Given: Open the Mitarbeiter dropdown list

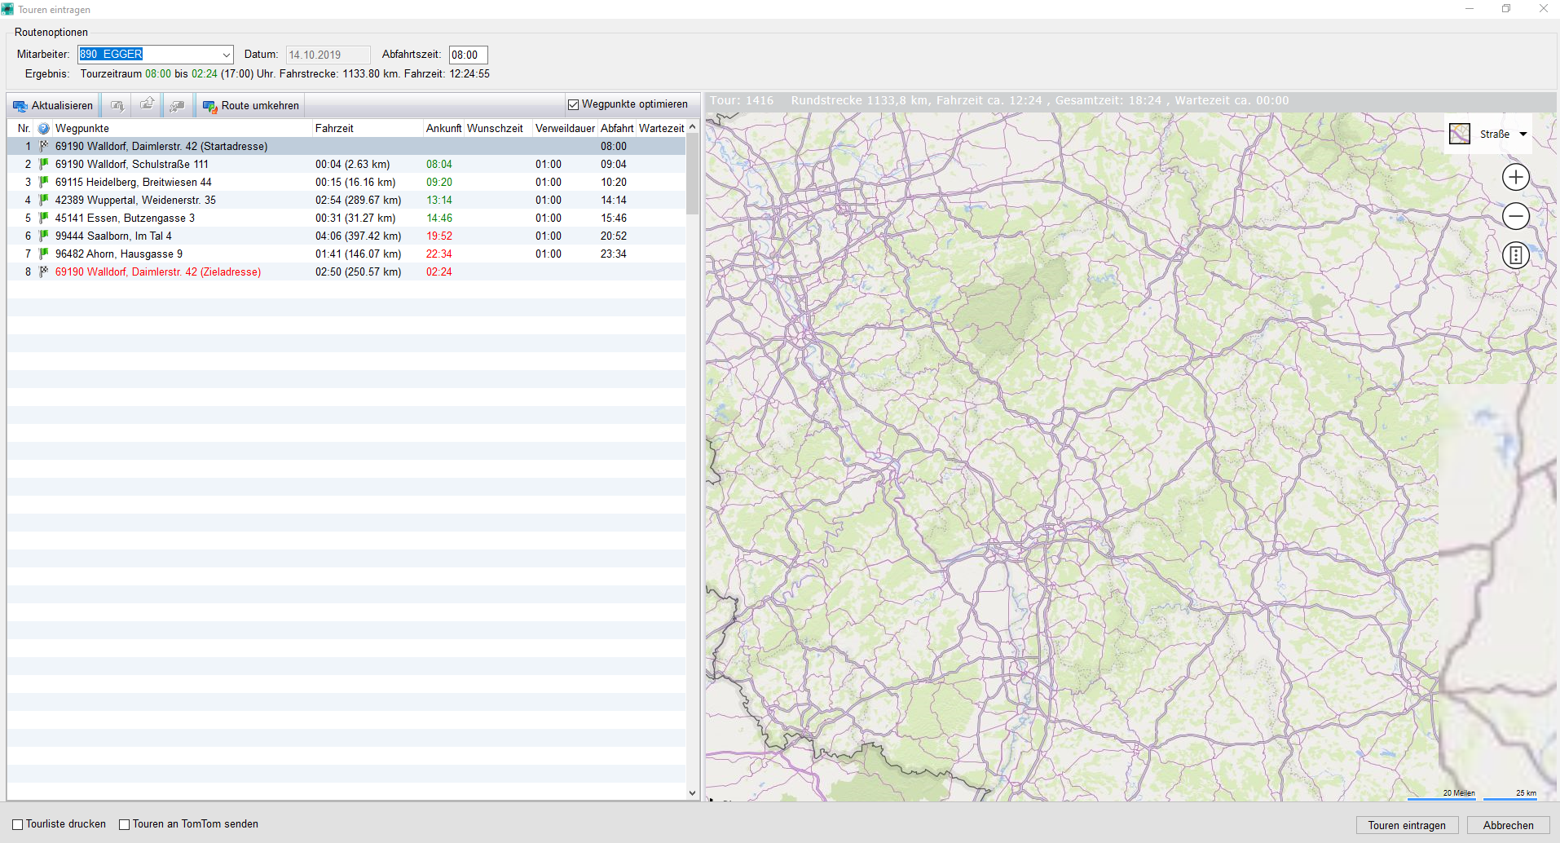Looking at the screenshot, I should pyautogui.click(x=226, y=55).
